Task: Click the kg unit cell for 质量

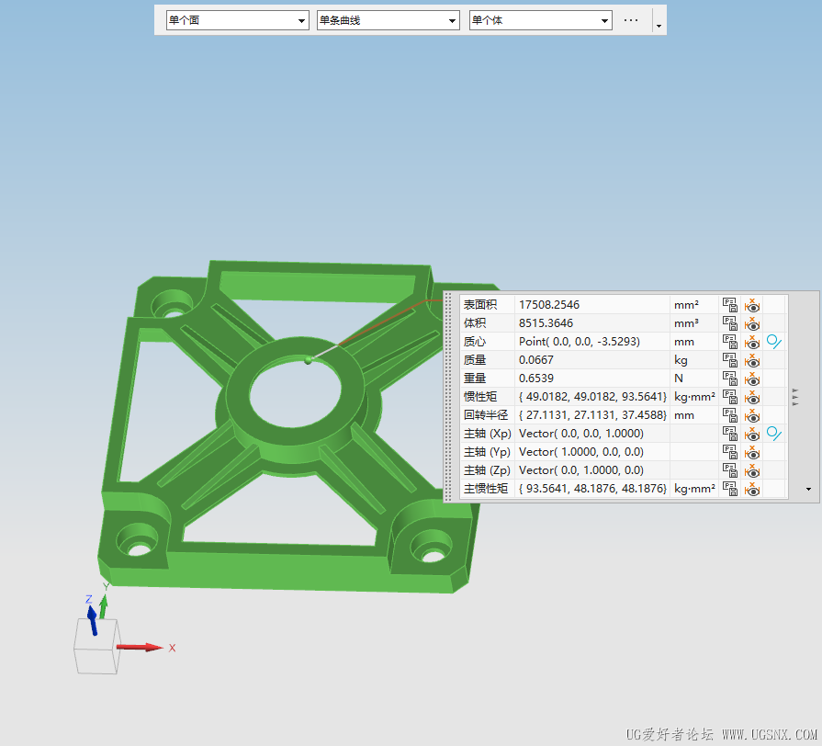Action: pos(694,359)
